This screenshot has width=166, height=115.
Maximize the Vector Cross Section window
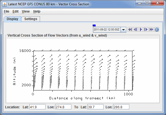click(147, 3)
